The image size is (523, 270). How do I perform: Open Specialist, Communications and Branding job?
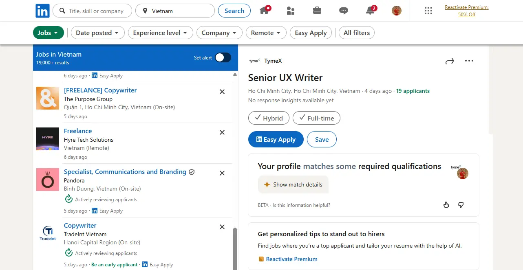(125, 172)
